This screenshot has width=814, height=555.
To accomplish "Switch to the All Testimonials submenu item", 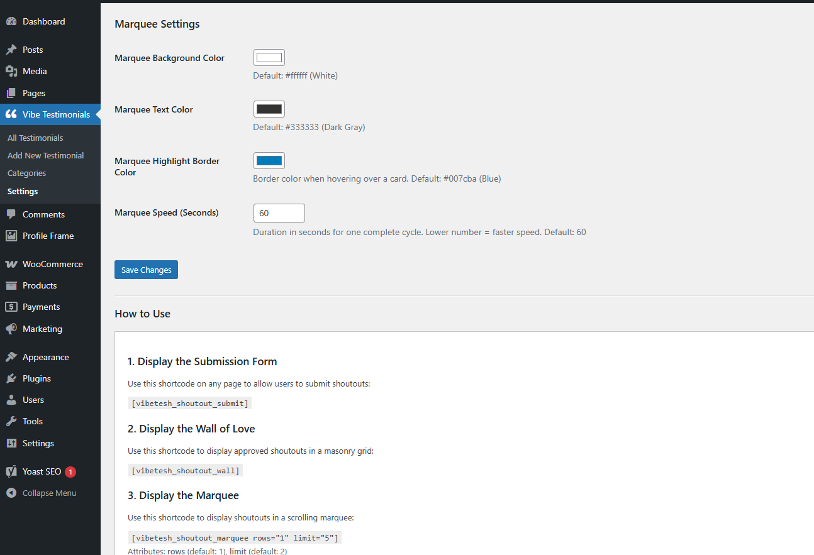I will point(35,137).
